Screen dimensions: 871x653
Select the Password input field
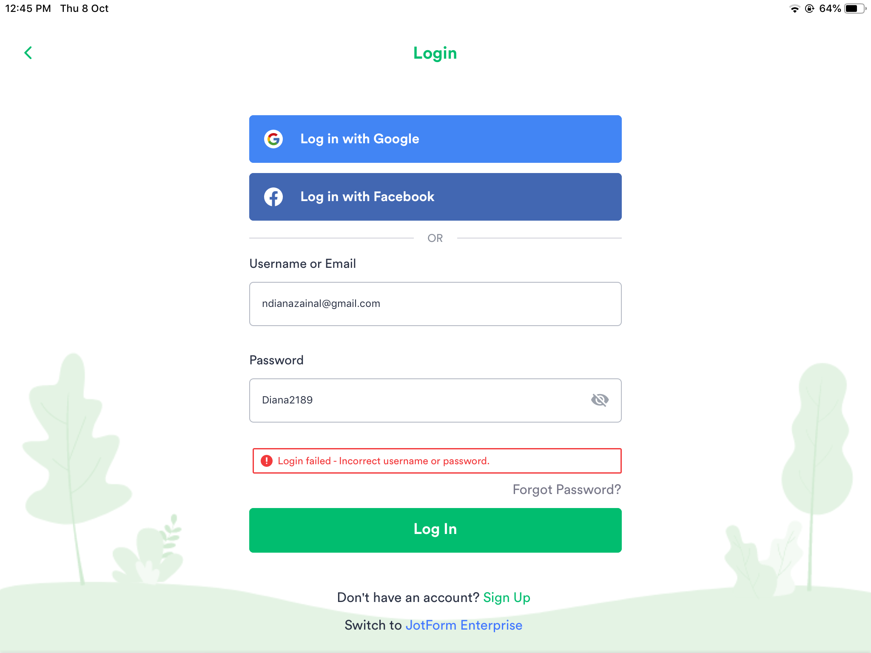[435, 400]
